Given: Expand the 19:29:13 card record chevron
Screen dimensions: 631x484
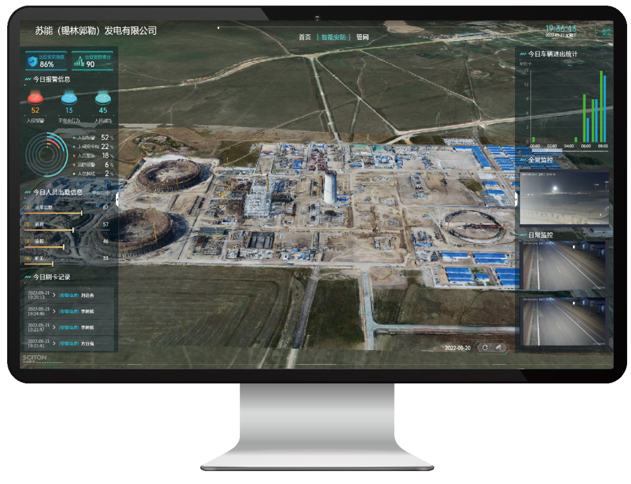Looking at the screenshot, I should 54,295.
